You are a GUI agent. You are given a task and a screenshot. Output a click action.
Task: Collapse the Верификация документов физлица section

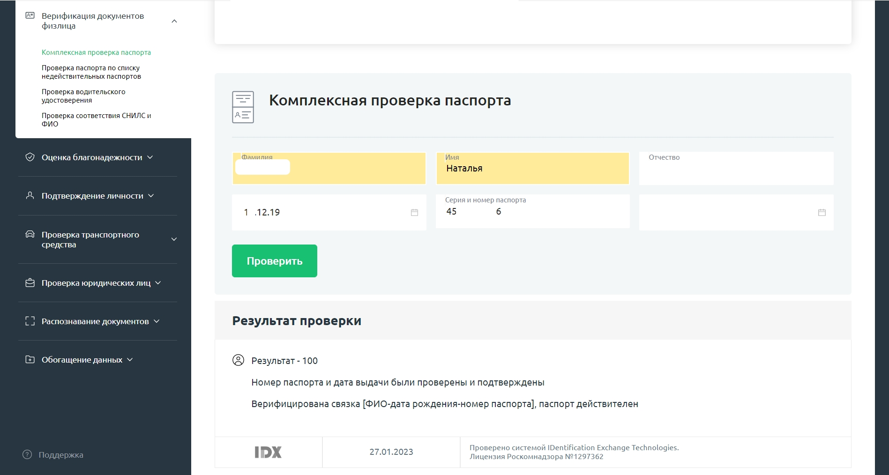pyautogui.click(x=174, y=21)
